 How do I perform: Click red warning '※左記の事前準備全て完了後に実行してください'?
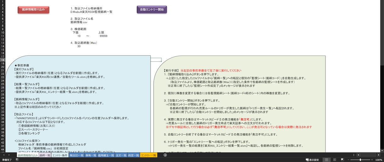(211, 70)
